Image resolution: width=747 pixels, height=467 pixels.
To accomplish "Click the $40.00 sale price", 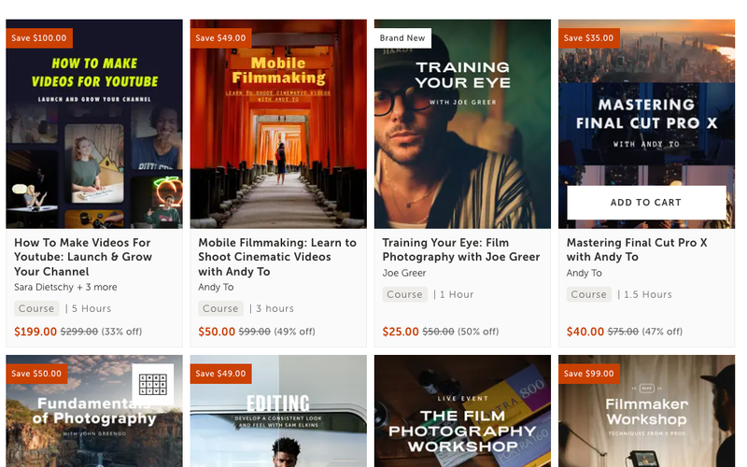I will click(585, 332).
